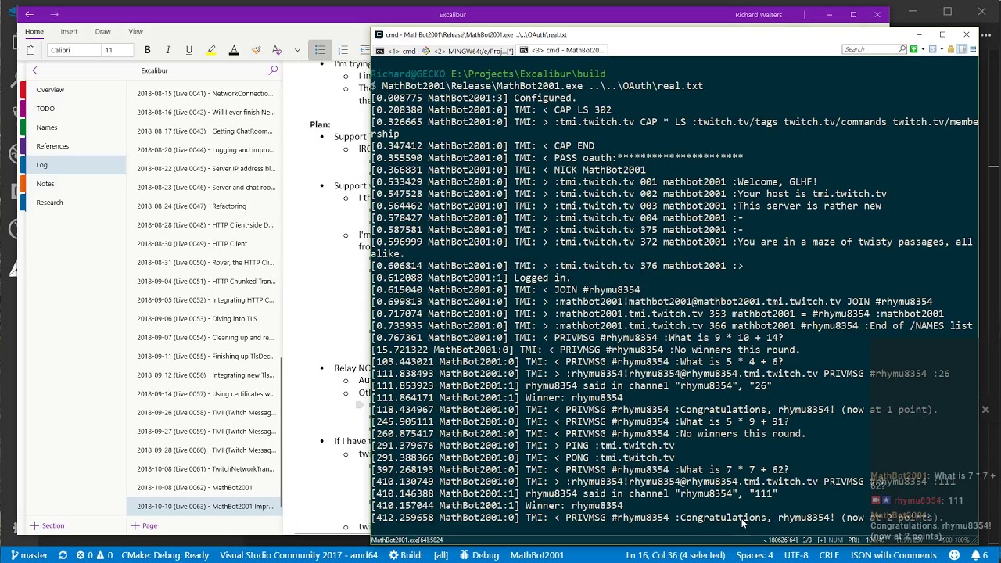
Task: Switch to console tab <2> MINGW64
Action: tap(468, 50)
